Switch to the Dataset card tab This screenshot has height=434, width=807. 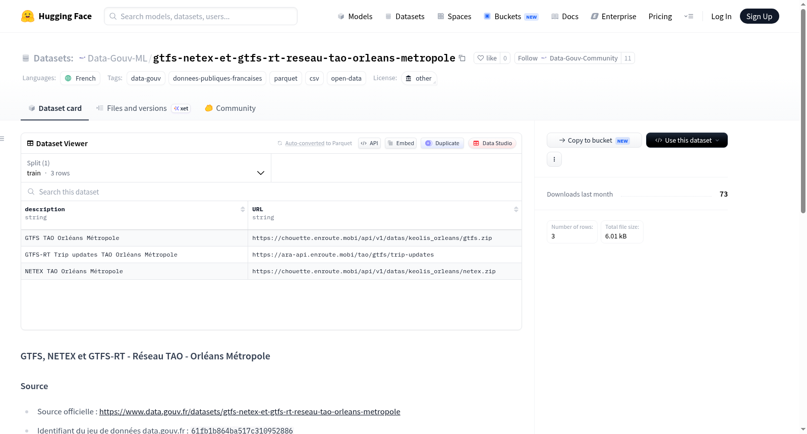pos(54,108)
